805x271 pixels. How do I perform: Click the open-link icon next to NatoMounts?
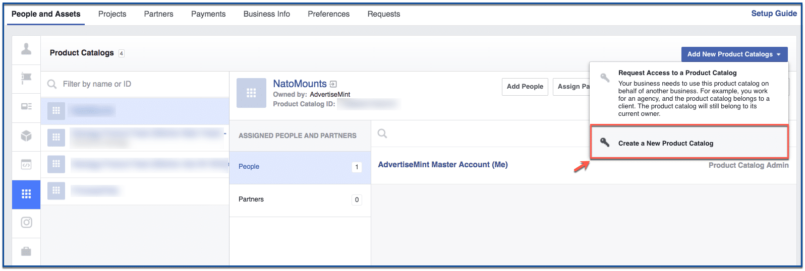[333, 84]
